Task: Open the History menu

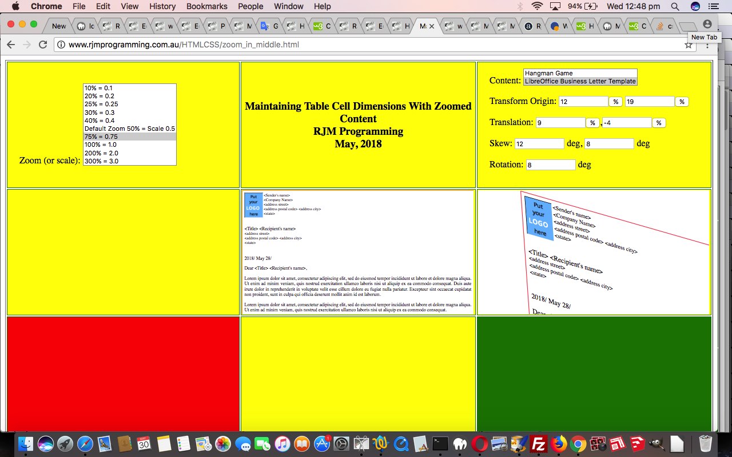Action: [x=162, y=6]
